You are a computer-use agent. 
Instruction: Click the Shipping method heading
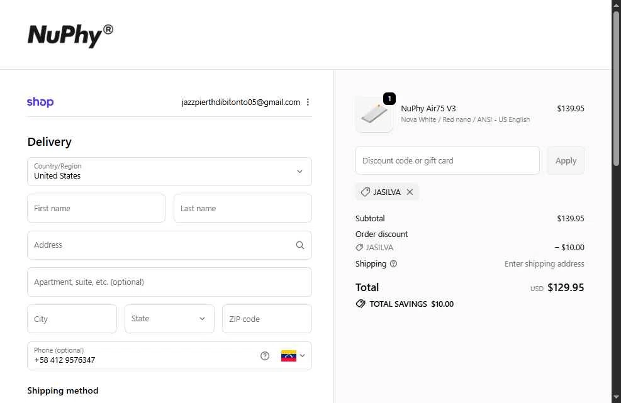(62, 390)
